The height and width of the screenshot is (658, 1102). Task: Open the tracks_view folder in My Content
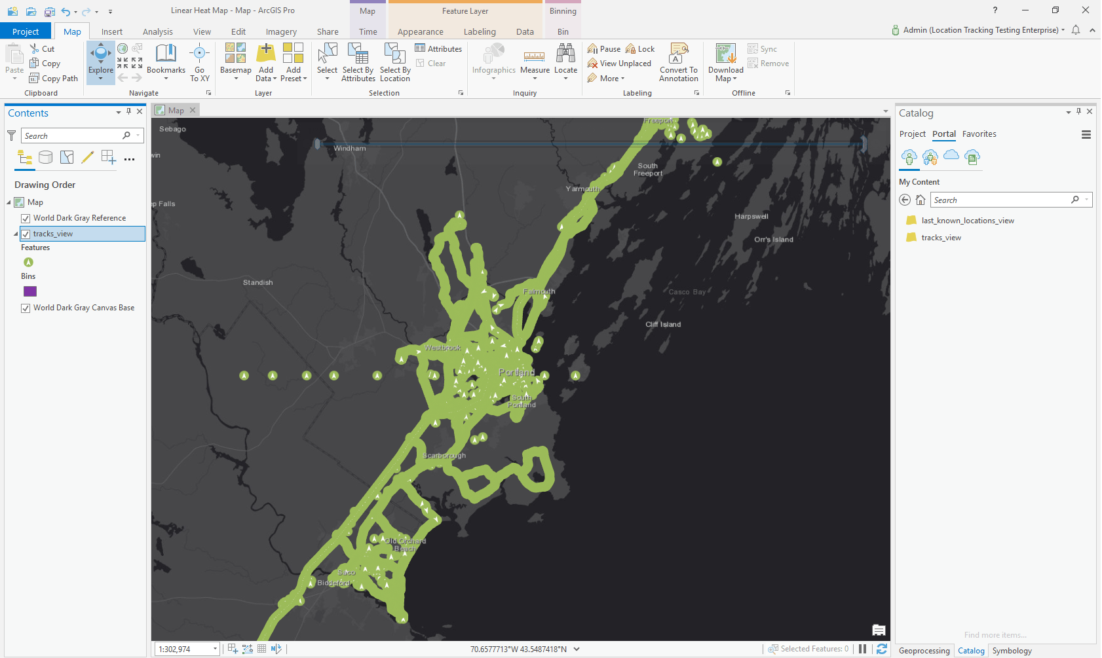point(940,238)
